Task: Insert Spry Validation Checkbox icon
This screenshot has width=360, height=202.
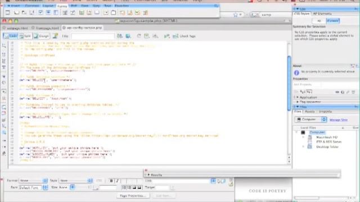Action: pos(137,12)
